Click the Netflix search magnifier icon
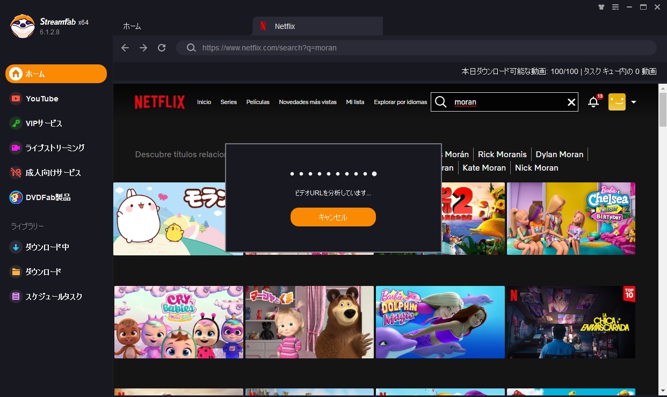This screenshot has width=667, height=397. click(x=441, y=102)
